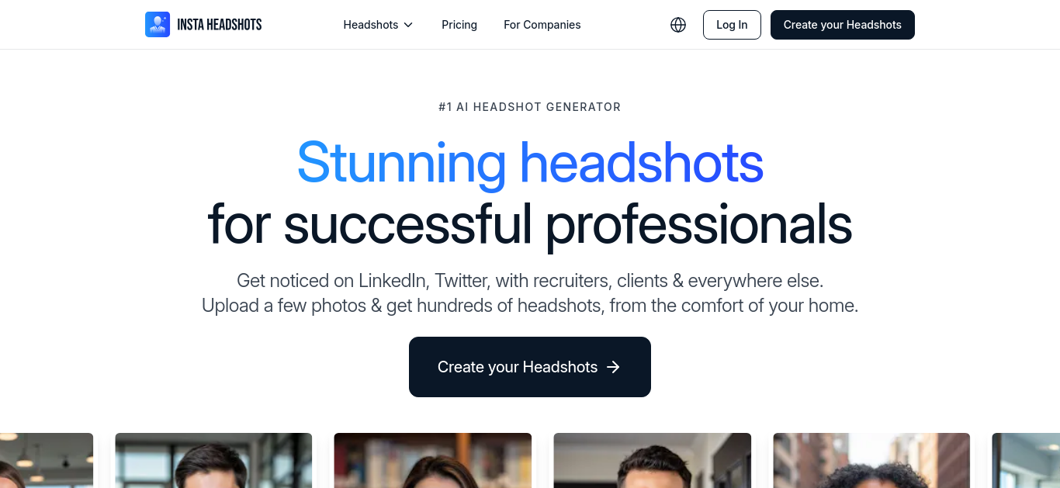1060x488 pixels.
Task: Click the #1 AI Headshot Generator tagline
Action: click(530, 107)
